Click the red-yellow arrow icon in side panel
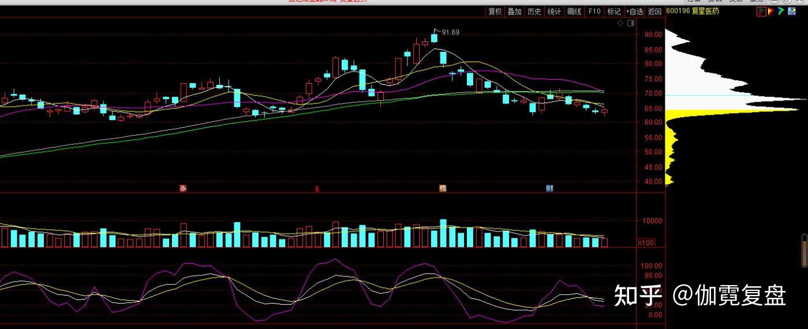808x329 pixels. (771, 11)
